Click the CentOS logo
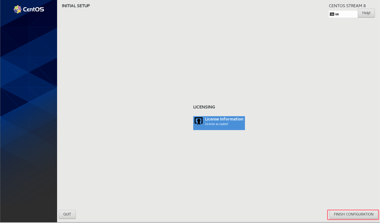The height and width of the screenshot is (223, 380). click(29, 9)
